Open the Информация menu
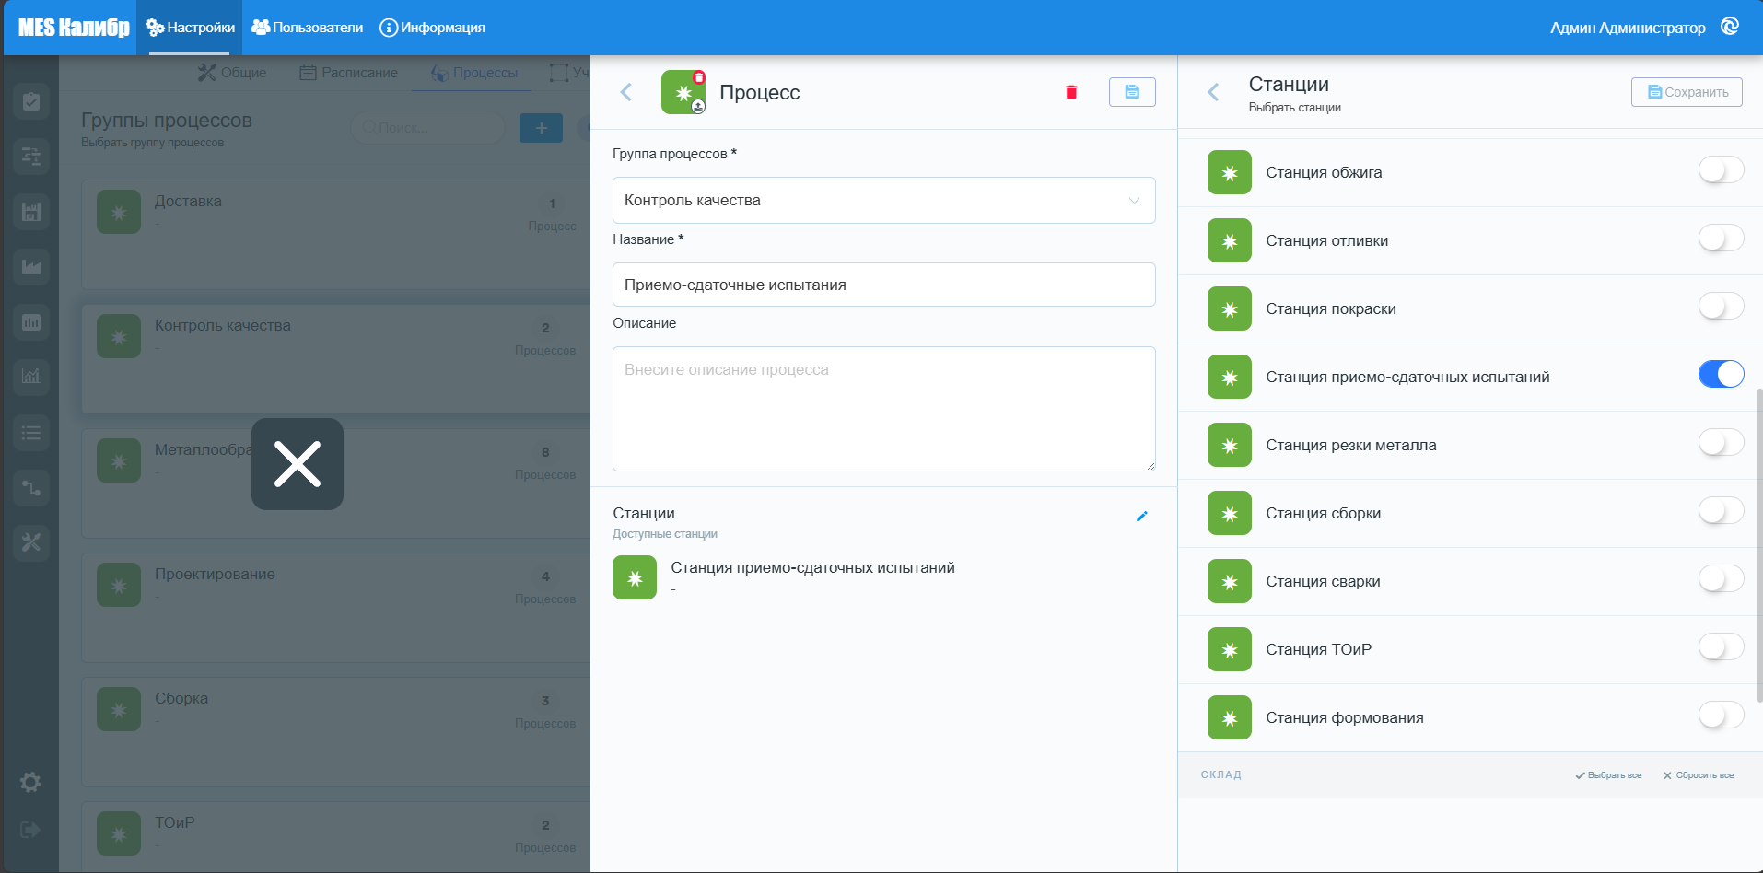The image size is (1763, 873). tap(433, 28)
